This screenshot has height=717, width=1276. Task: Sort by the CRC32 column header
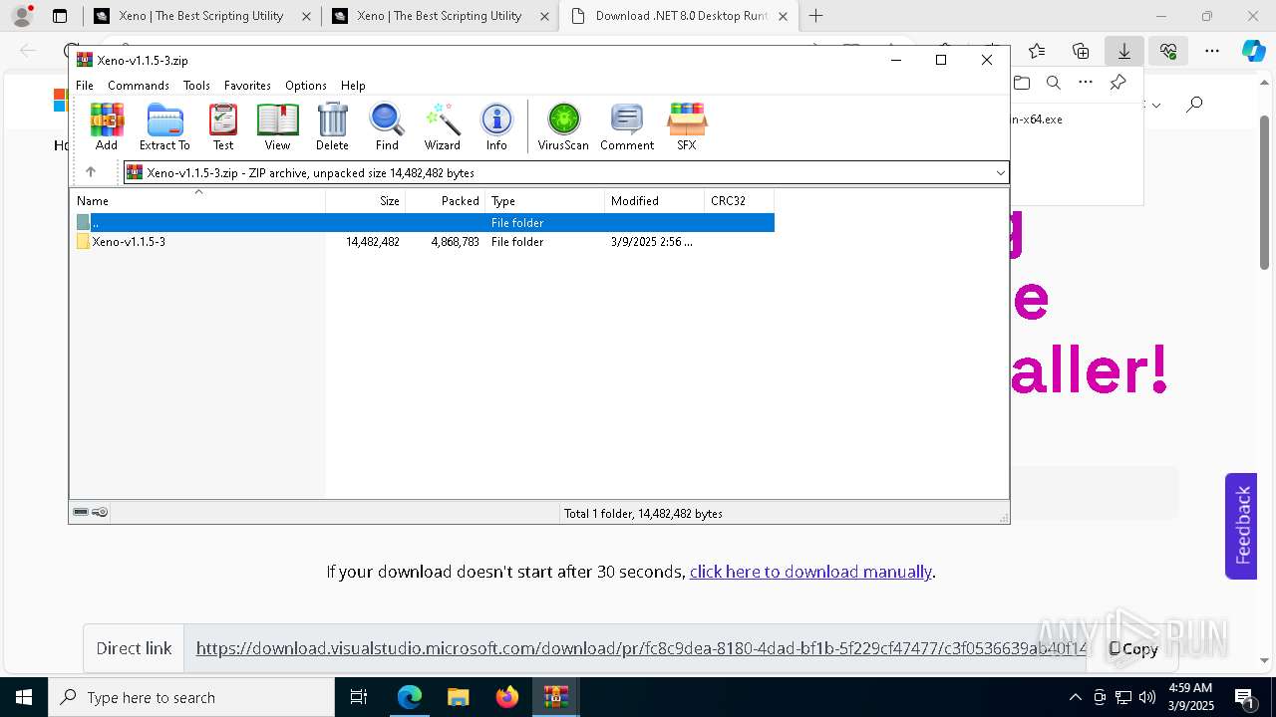(740, 201)
